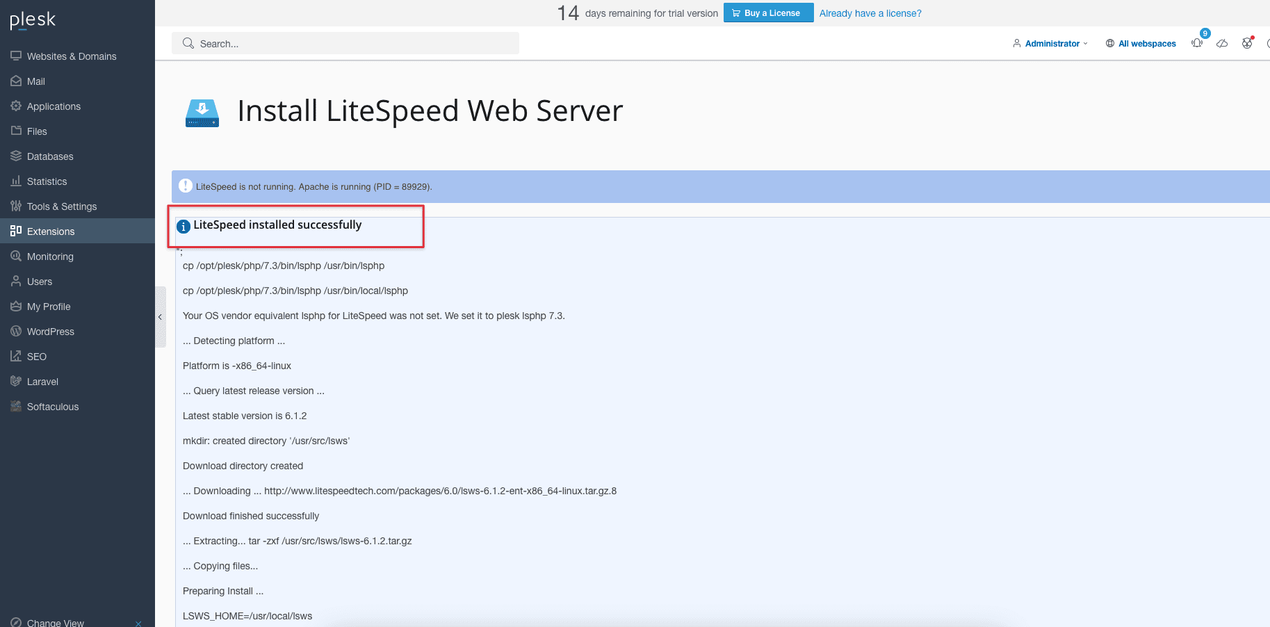The image size is (1270, 627).
Task: Expand the Administrator account dropdown
Action: coord(1051,44)
